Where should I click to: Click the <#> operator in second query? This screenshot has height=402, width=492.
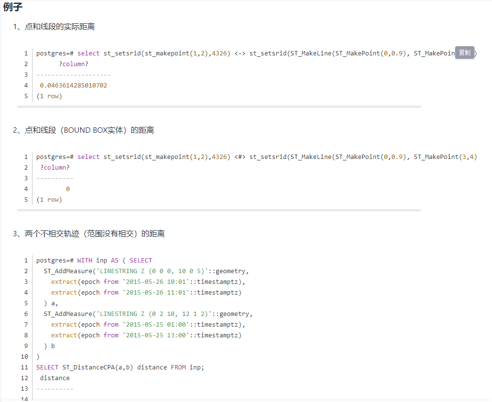coord(240,157)
